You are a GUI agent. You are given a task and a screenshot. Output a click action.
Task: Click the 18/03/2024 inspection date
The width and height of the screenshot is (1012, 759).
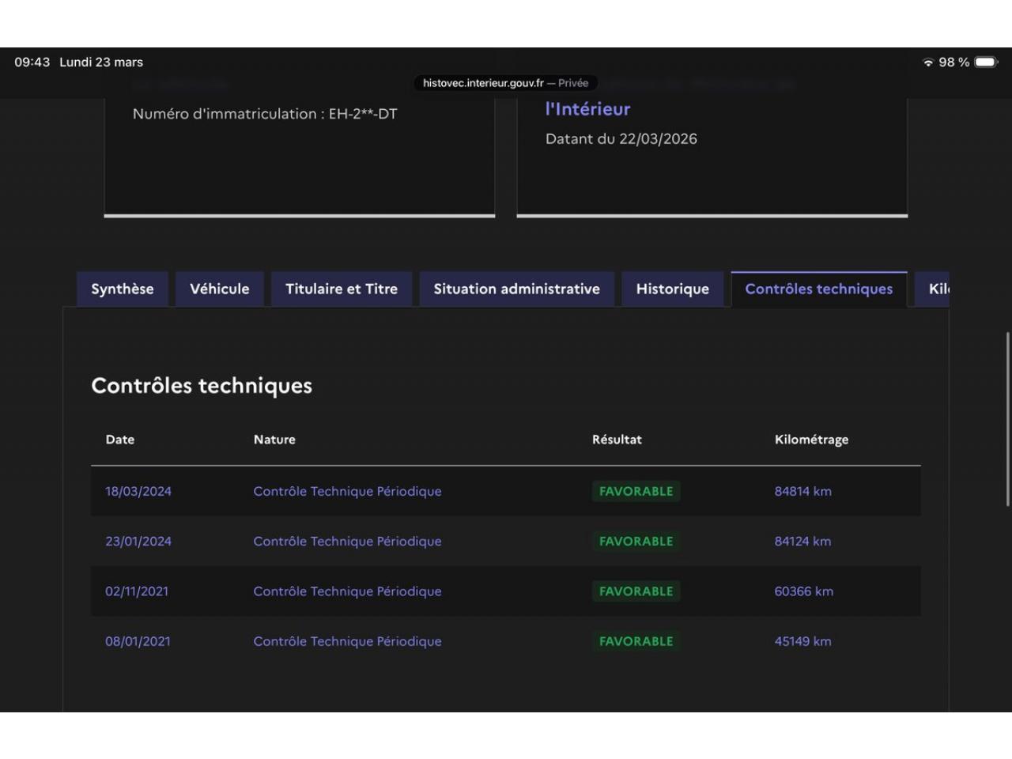[x=138, y=491]
